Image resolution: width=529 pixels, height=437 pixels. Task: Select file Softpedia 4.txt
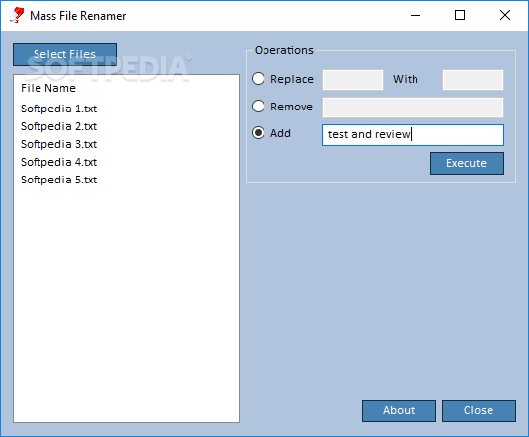click(x=58, y=162)
